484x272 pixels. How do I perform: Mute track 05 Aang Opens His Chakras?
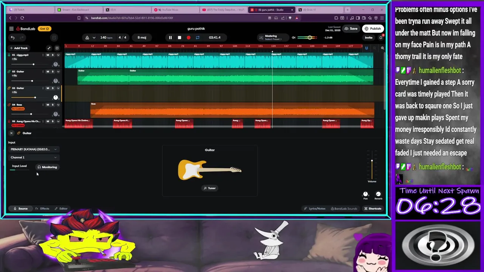pyautogui.click(x=48, y=121)
